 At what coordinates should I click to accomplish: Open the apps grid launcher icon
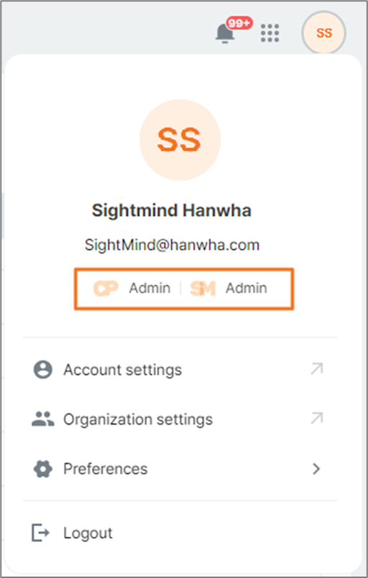tap(270, 33)
